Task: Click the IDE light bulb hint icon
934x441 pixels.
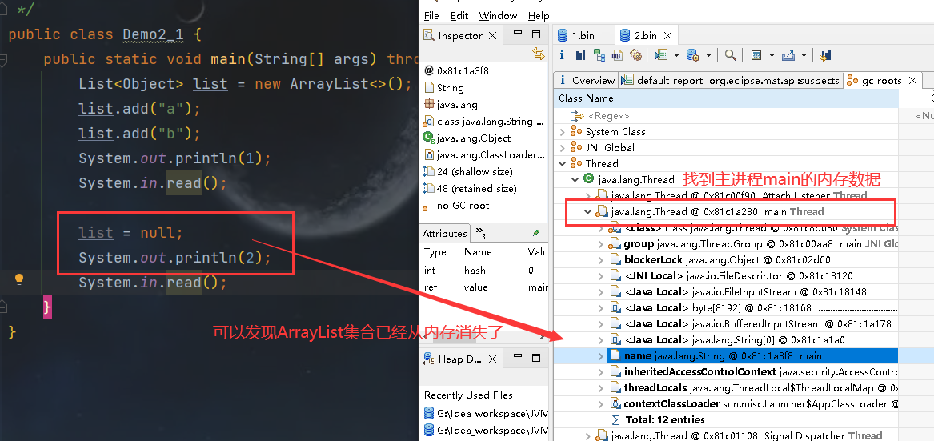Action: [x=20, y=279]
